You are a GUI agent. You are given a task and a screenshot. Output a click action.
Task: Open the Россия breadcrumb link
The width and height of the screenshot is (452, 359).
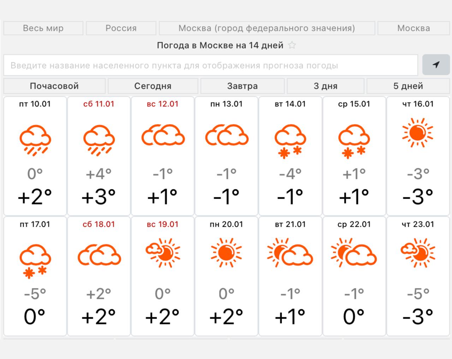(121, 28)
